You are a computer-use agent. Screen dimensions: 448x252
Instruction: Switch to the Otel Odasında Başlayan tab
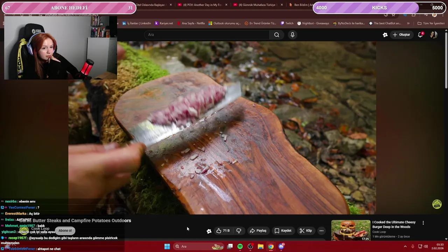pyautogui.click(x=150, y=5)
